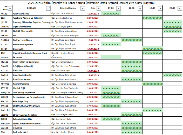Select the 'Etkili ve Hızlı Okuma' cell

pyautogui.click(x=31, y=40)
